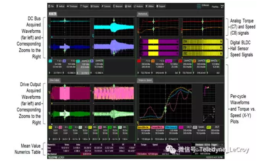Switch to the Mechanical tab
272x164 pixels.
[x=143, y=14]
